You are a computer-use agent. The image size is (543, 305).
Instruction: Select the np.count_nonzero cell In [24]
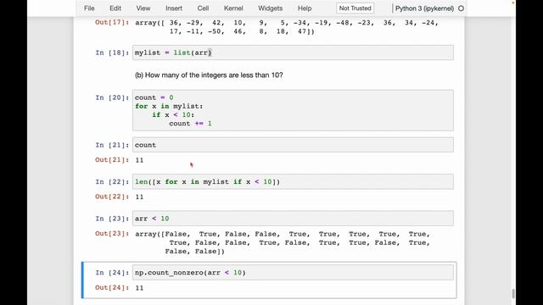coord(293,273)
